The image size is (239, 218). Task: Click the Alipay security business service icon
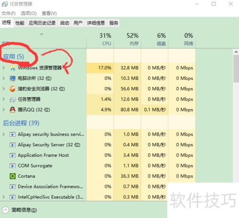pos(12,134)
